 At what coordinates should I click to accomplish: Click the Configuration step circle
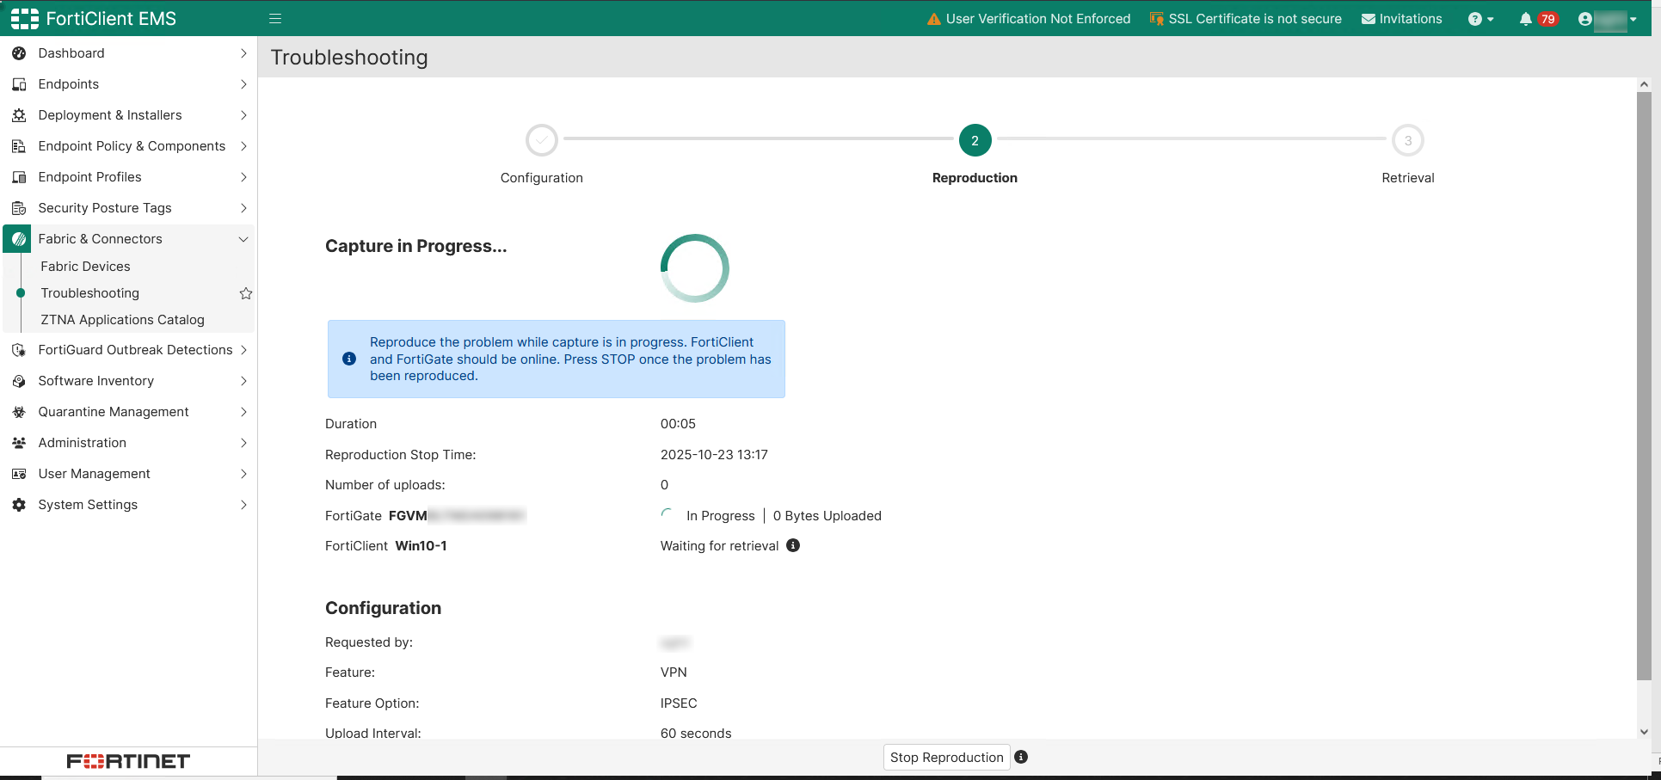click(x=542, y=140)
